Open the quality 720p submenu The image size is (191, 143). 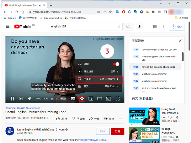pos(99,86)
